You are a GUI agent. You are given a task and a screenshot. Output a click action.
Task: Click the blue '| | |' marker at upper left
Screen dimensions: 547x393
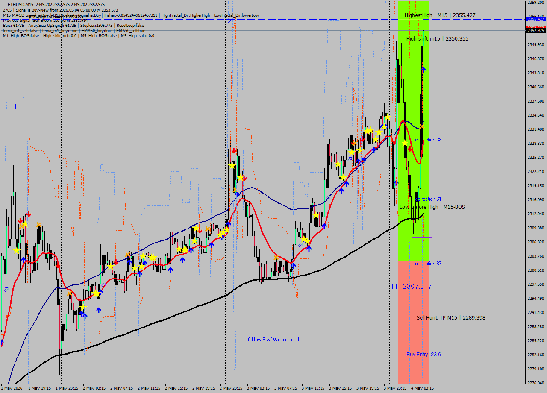point(12,106)
